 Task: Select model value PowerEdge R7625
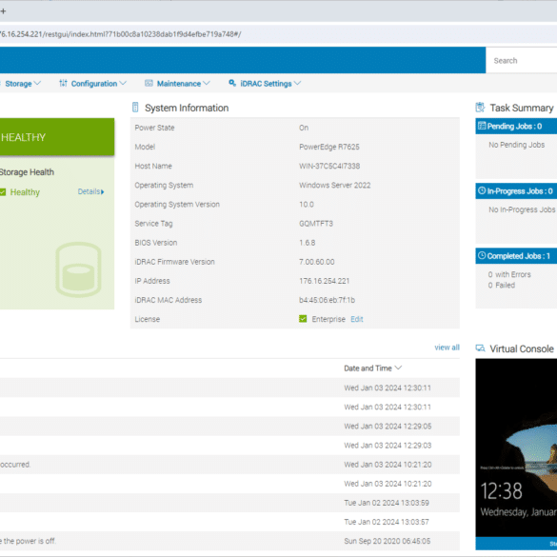[x=329, y=147]
